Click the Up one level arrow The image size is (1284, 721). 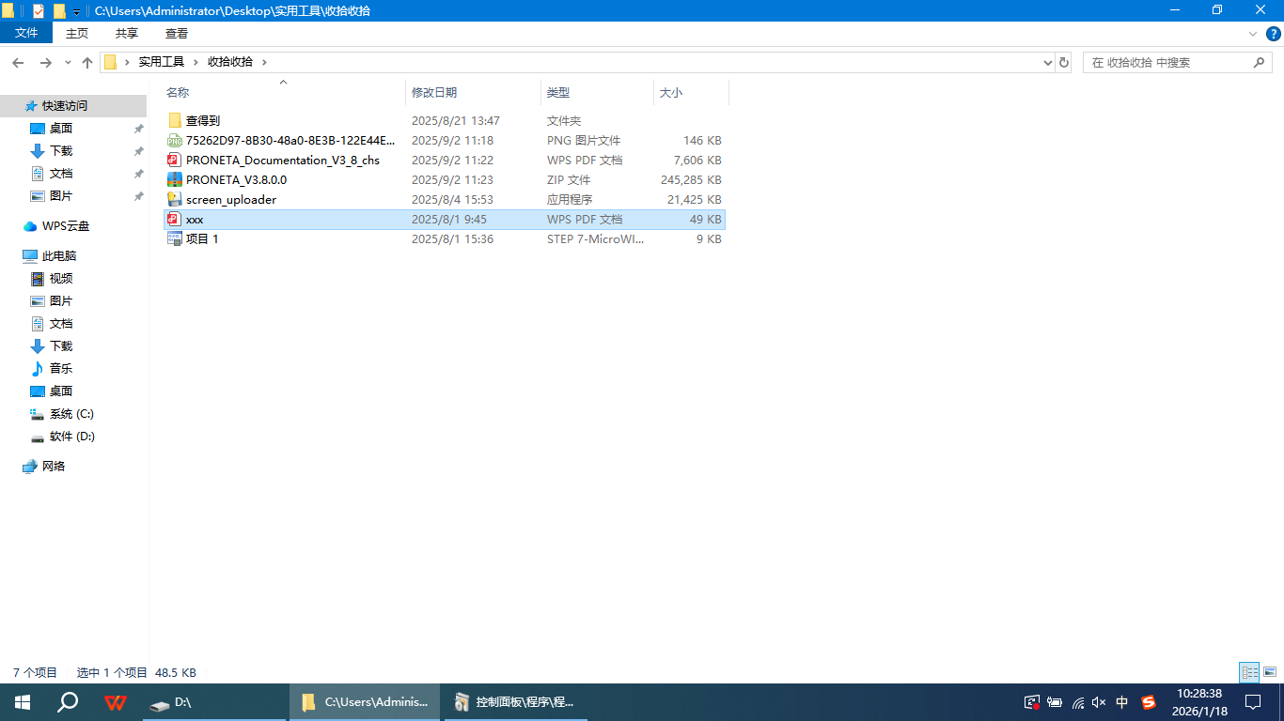coord(87,62)
